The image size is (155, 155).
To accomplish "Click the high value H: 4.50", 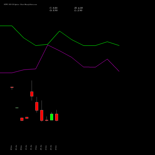I will click(78, 8).
